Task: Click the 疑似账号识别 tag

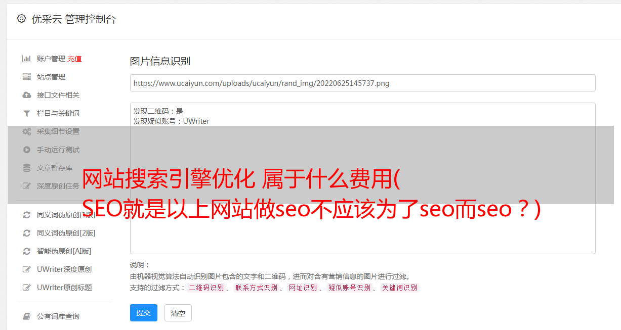Action: pyautogui.click(x=350, y=288)
